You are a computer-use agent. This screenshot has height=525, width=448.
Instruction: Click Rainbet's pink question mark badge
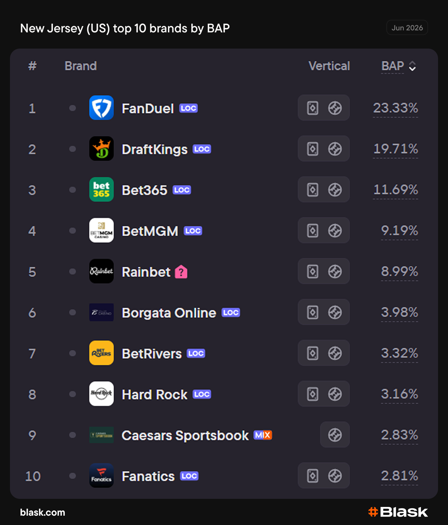pyautogui.click(x=181, y=272)
